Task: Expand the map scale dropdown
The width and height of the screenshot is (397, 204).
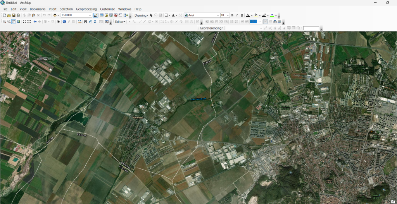Action: point(90,15)
